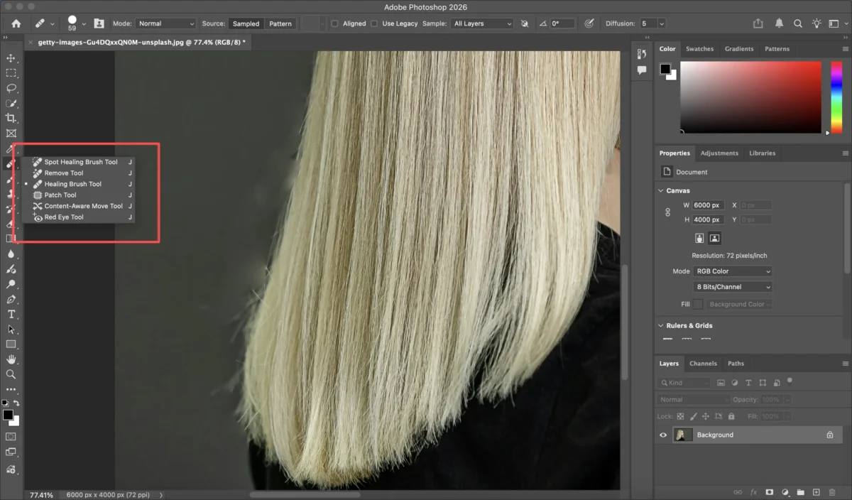The height and width of the screenshot is (500, 852).
Task: Collapse the Canvas section in Properties
Action: (x=661, y=190)
